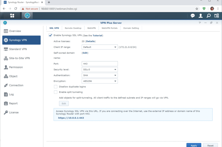222x147 pixels.
Task: Open the Overview section
Action: (x=22, y=31)
